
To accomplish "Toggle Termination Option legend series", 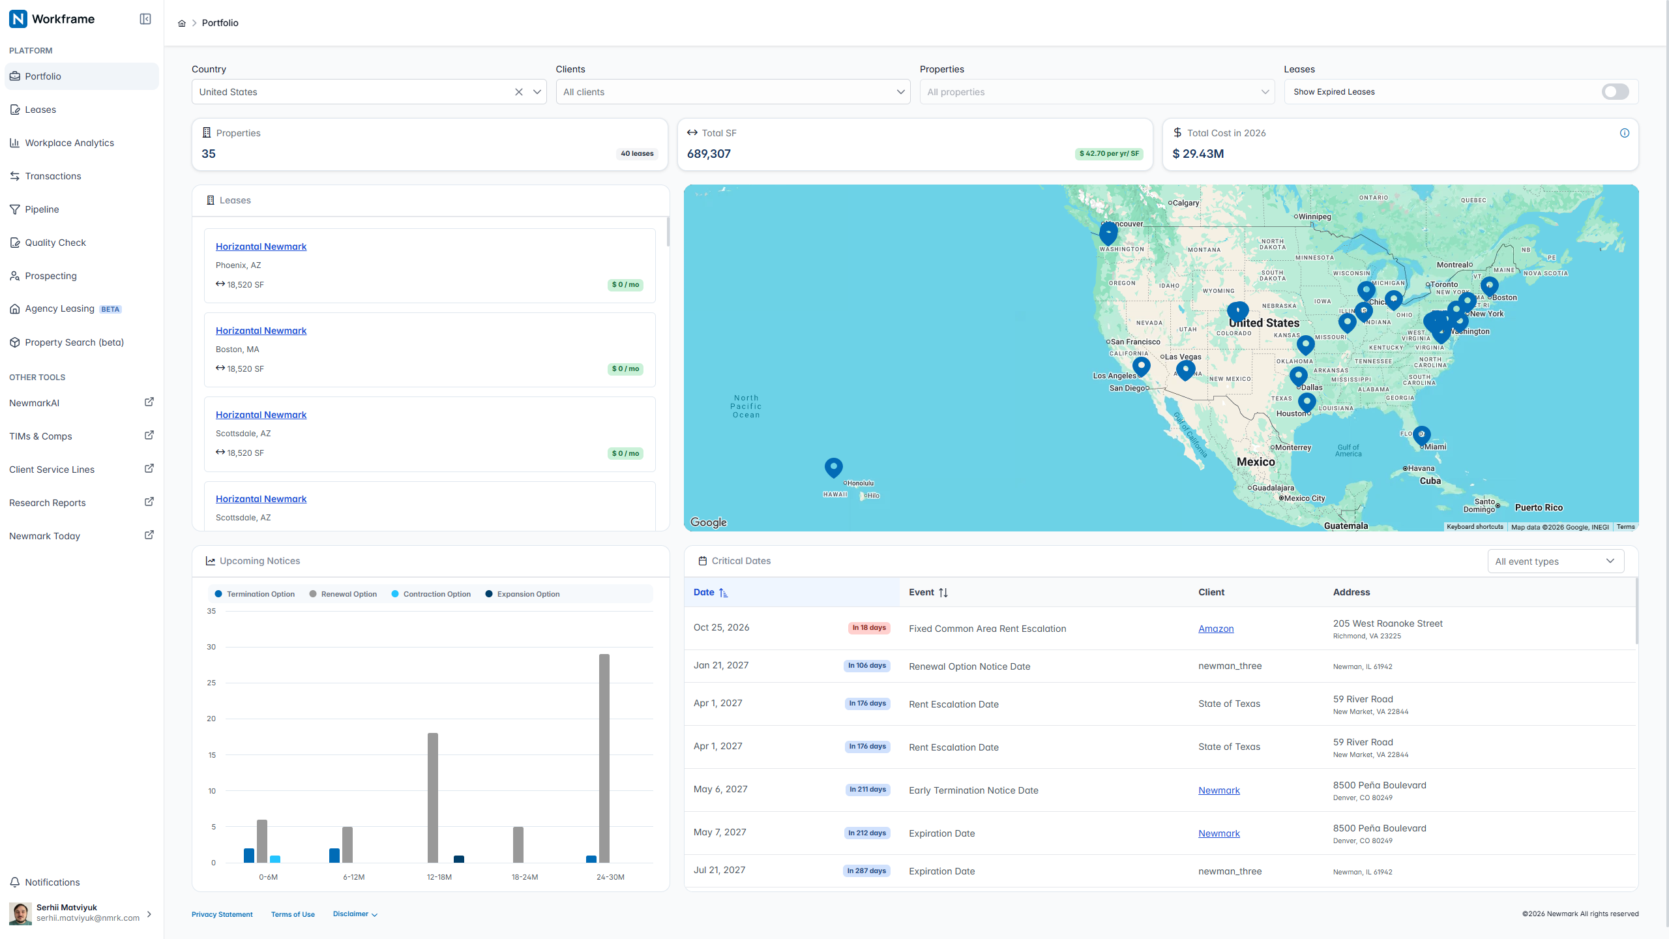I will (254, 594).
